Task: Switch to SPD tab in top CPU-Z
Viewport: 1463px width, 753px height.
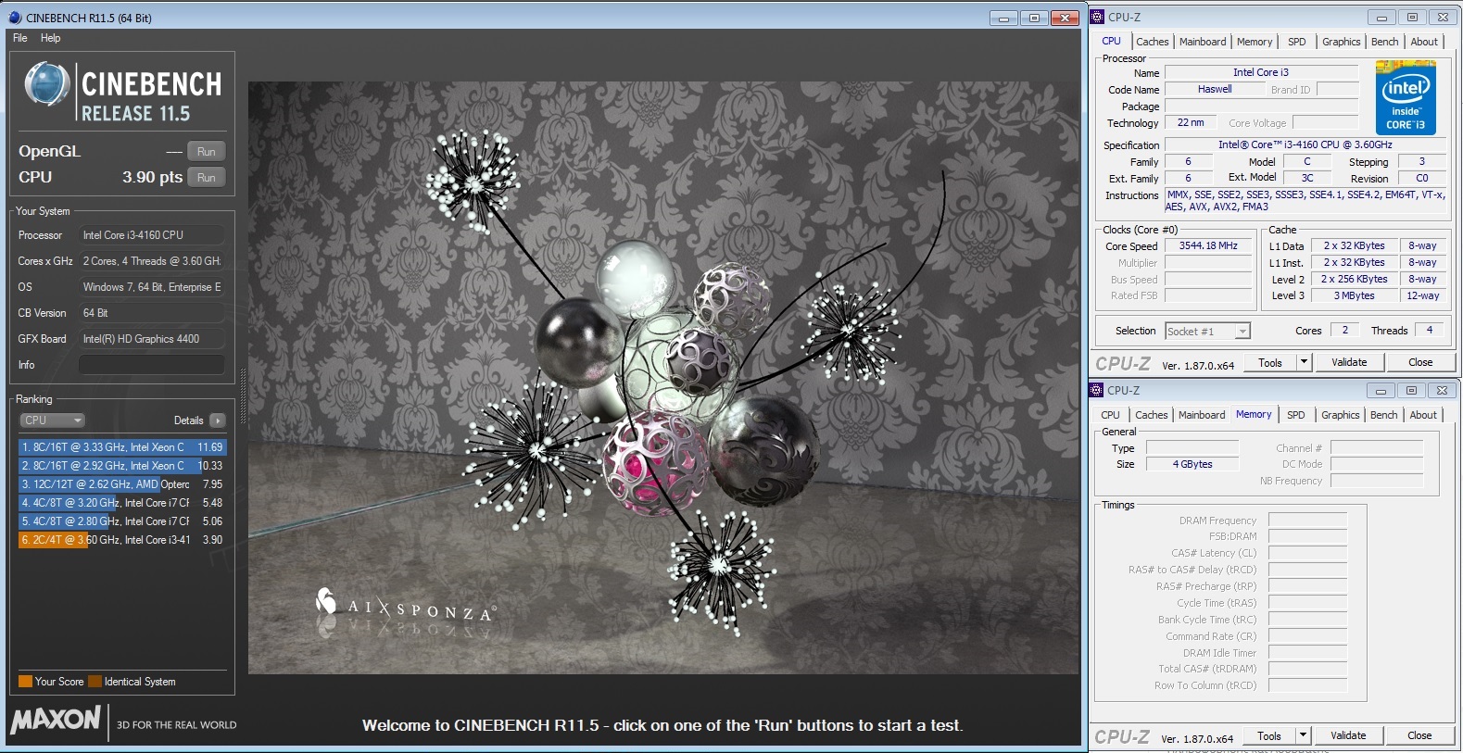Action: (x=1297, y=42)
